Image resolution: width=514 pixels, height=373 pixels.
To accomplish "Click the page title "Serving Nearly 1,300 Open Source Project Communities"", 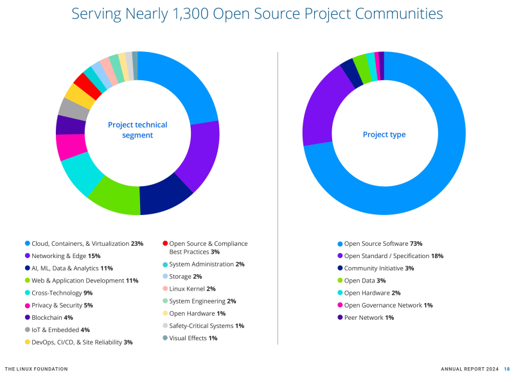I will coord(257,13).
